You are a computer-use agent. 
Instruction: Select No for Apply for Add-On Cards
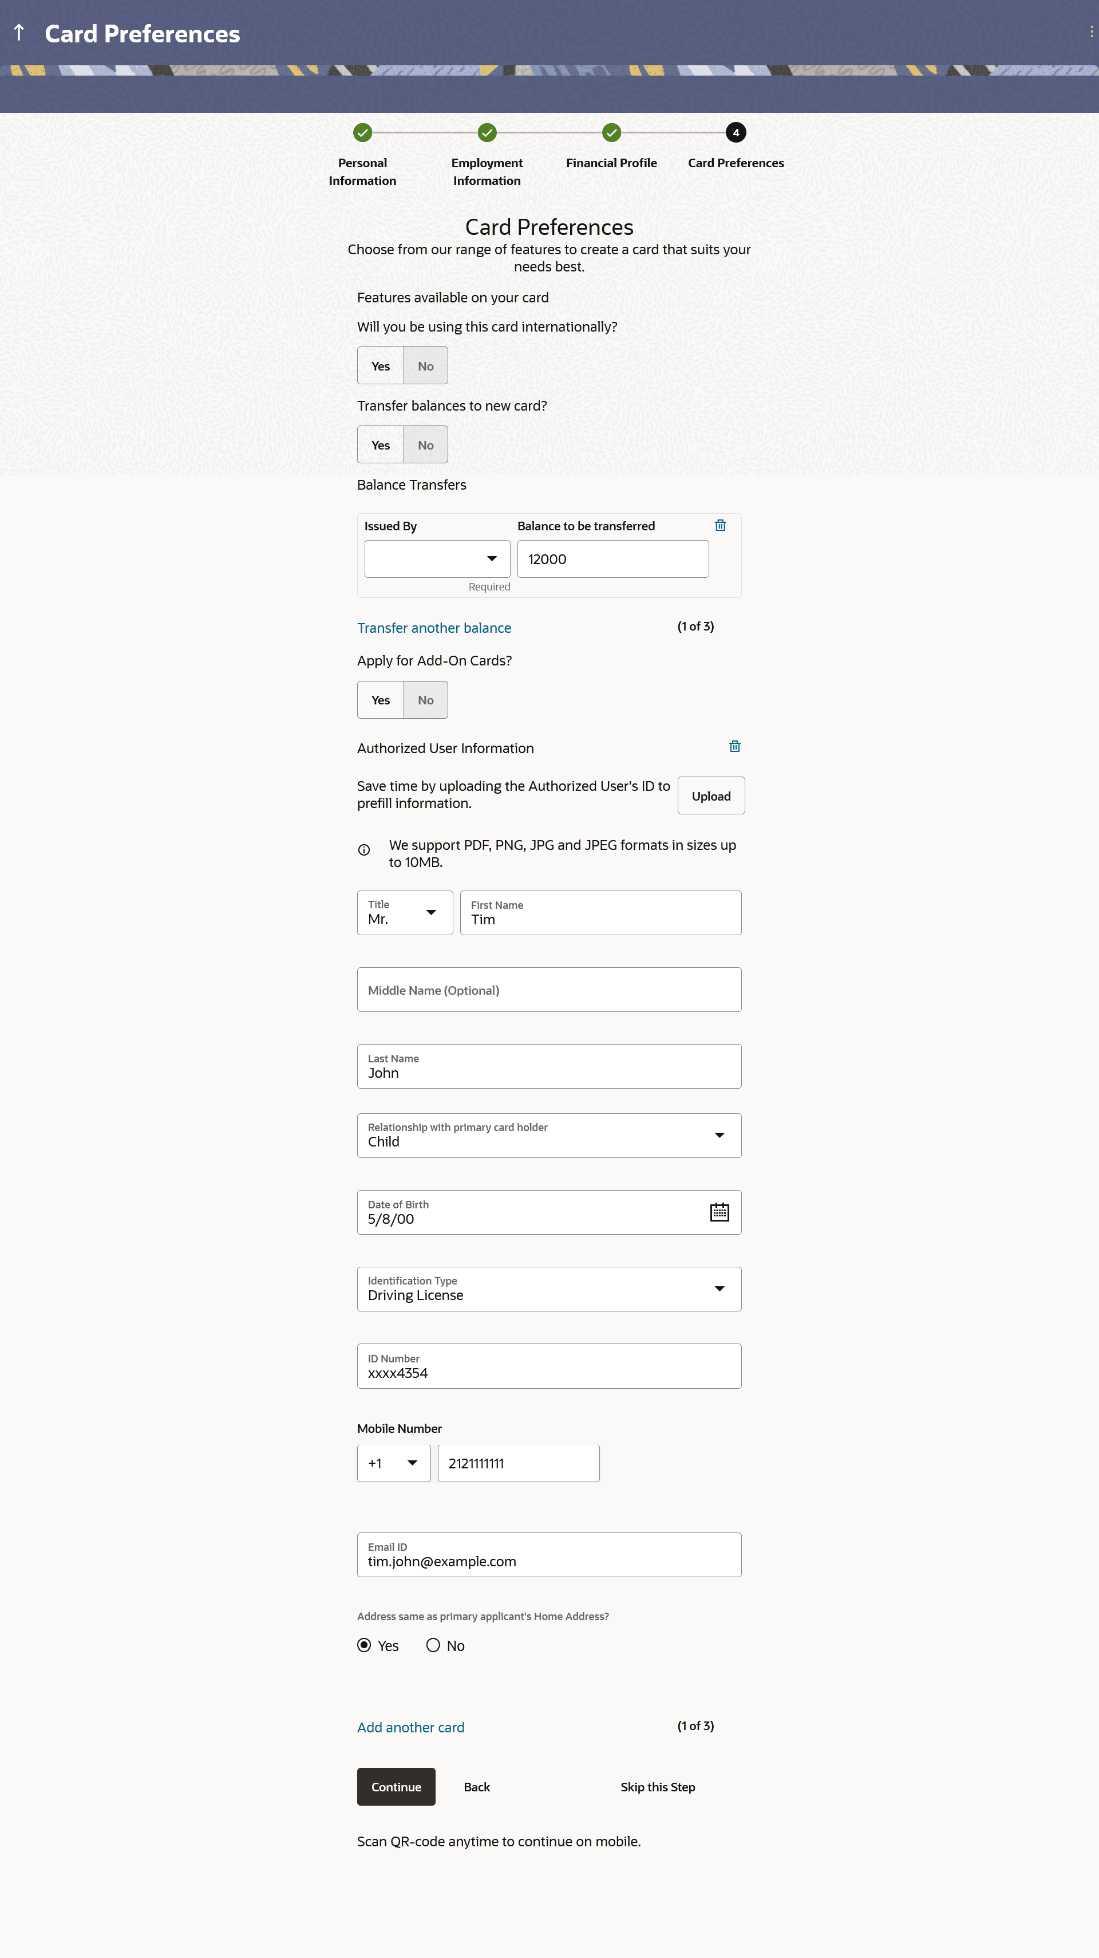pyautogui.click(x=425, y=700)
